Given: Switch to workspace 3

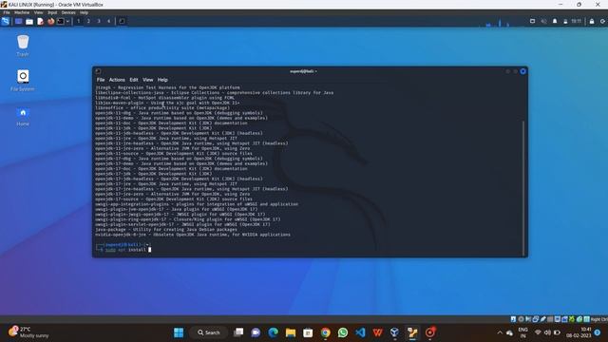Looking at the screenshot, I should tap(99, 21).
